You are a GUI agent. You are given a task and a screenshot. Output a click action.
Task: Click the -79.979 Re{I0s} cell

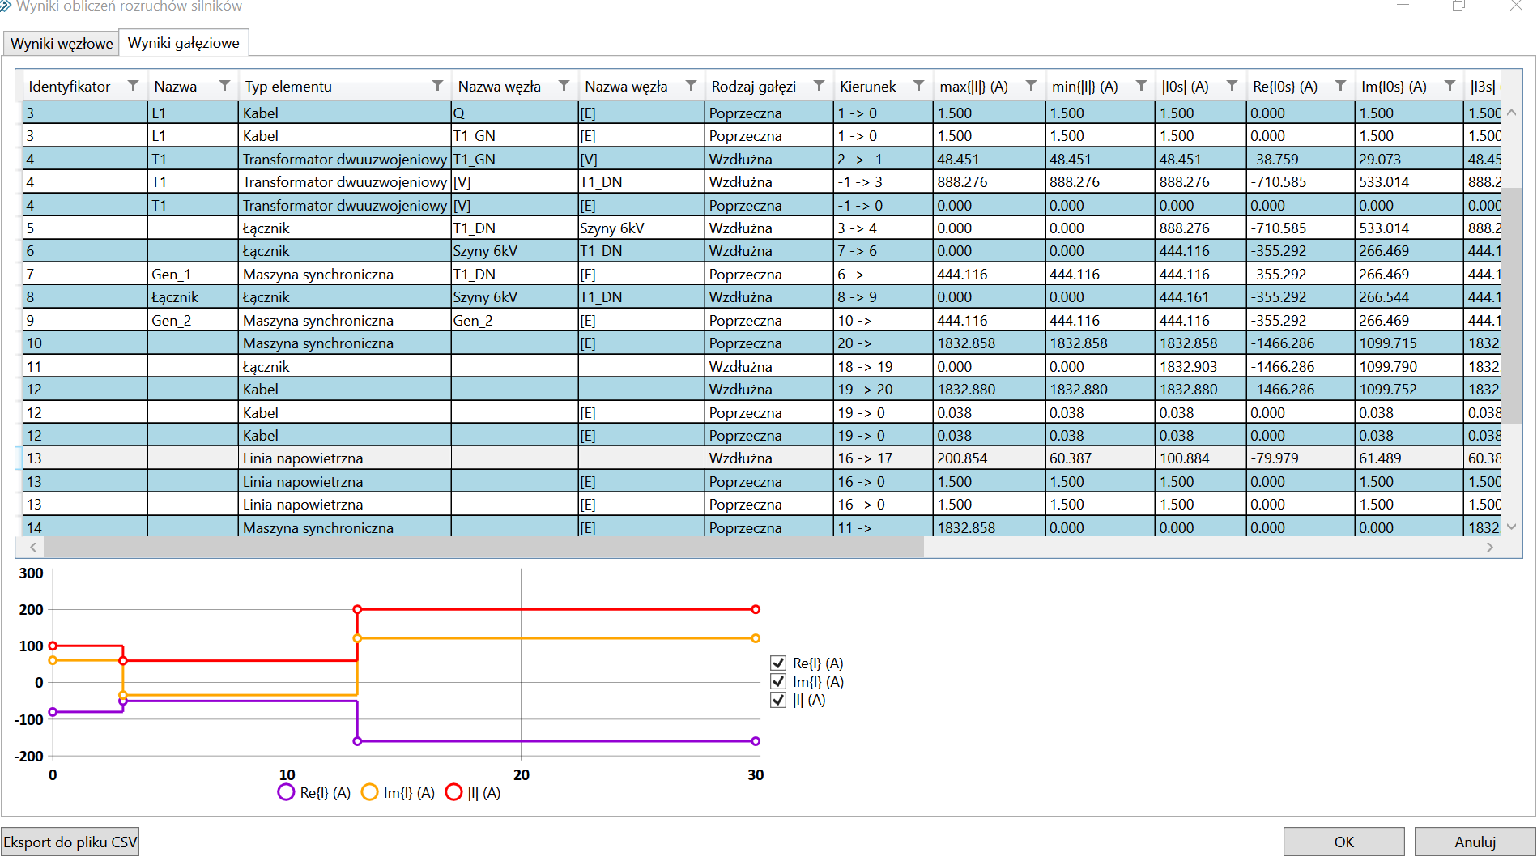[1301, 458]
